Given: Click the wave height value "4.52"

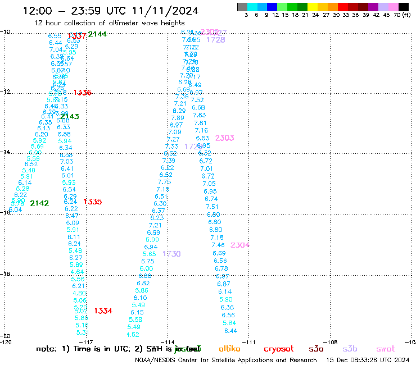Looking at the screenshot, I should click(x=133, y=335).
